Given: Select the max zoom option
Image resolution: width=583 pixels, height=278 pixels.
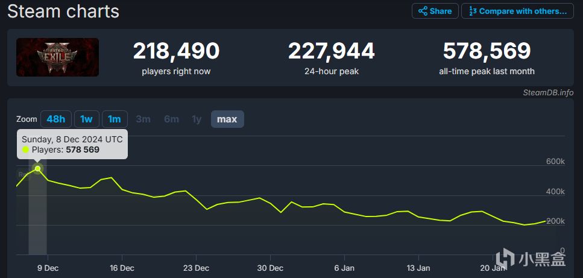Looking at the screenshot, I should click(227, 119).
